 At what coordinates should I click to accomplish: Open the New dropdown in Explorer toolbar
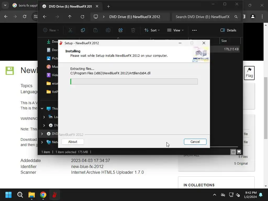pyautogui.click(x=51, y=30)
